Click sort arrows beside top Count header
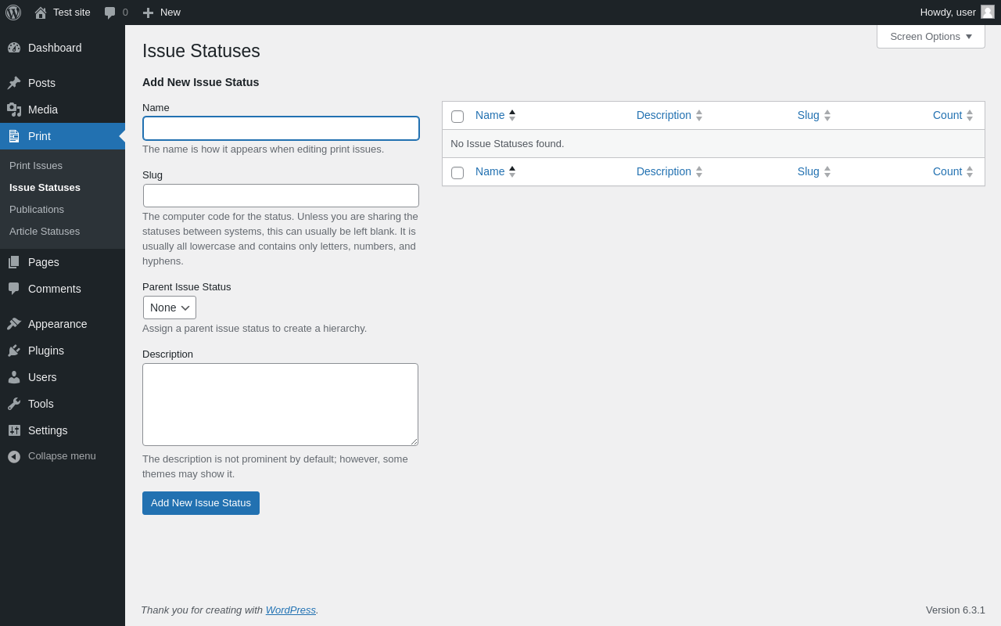The image size is (1001, 626). coord(970,115)
